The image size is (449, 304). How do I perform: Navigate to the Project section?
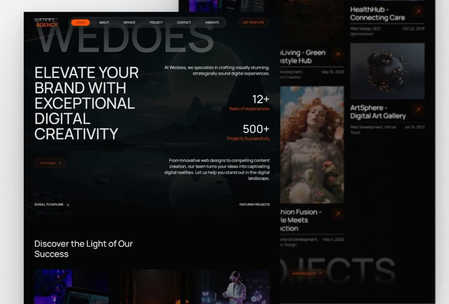click(156, 22)
